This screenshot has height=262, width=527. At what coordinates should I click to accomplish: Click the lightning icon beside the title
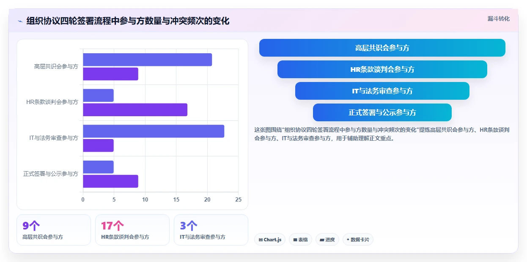pos(20,21)
